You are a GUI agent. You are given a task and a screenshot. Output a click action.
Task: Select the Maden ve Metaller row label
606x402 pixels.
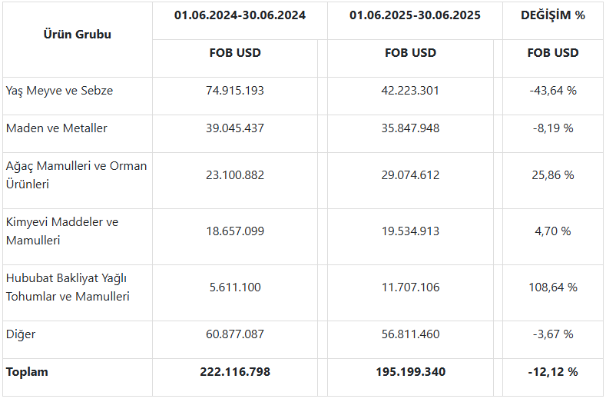(56, 128)
